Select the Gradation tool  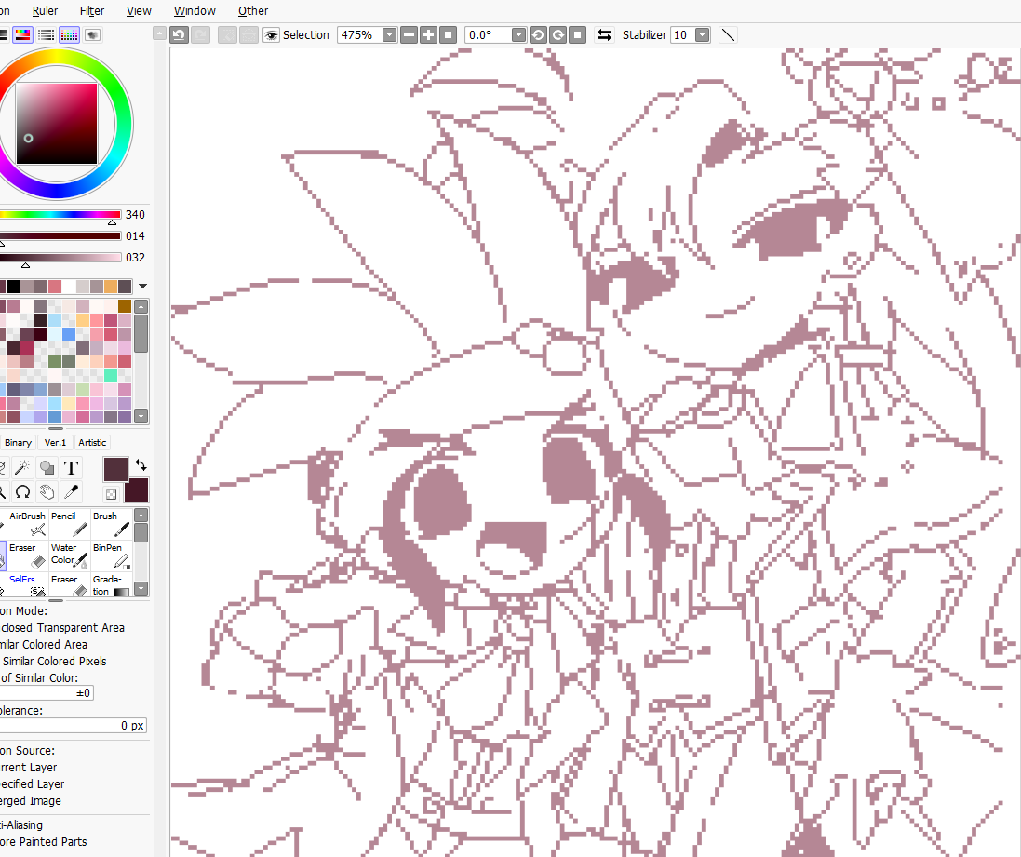111,584
